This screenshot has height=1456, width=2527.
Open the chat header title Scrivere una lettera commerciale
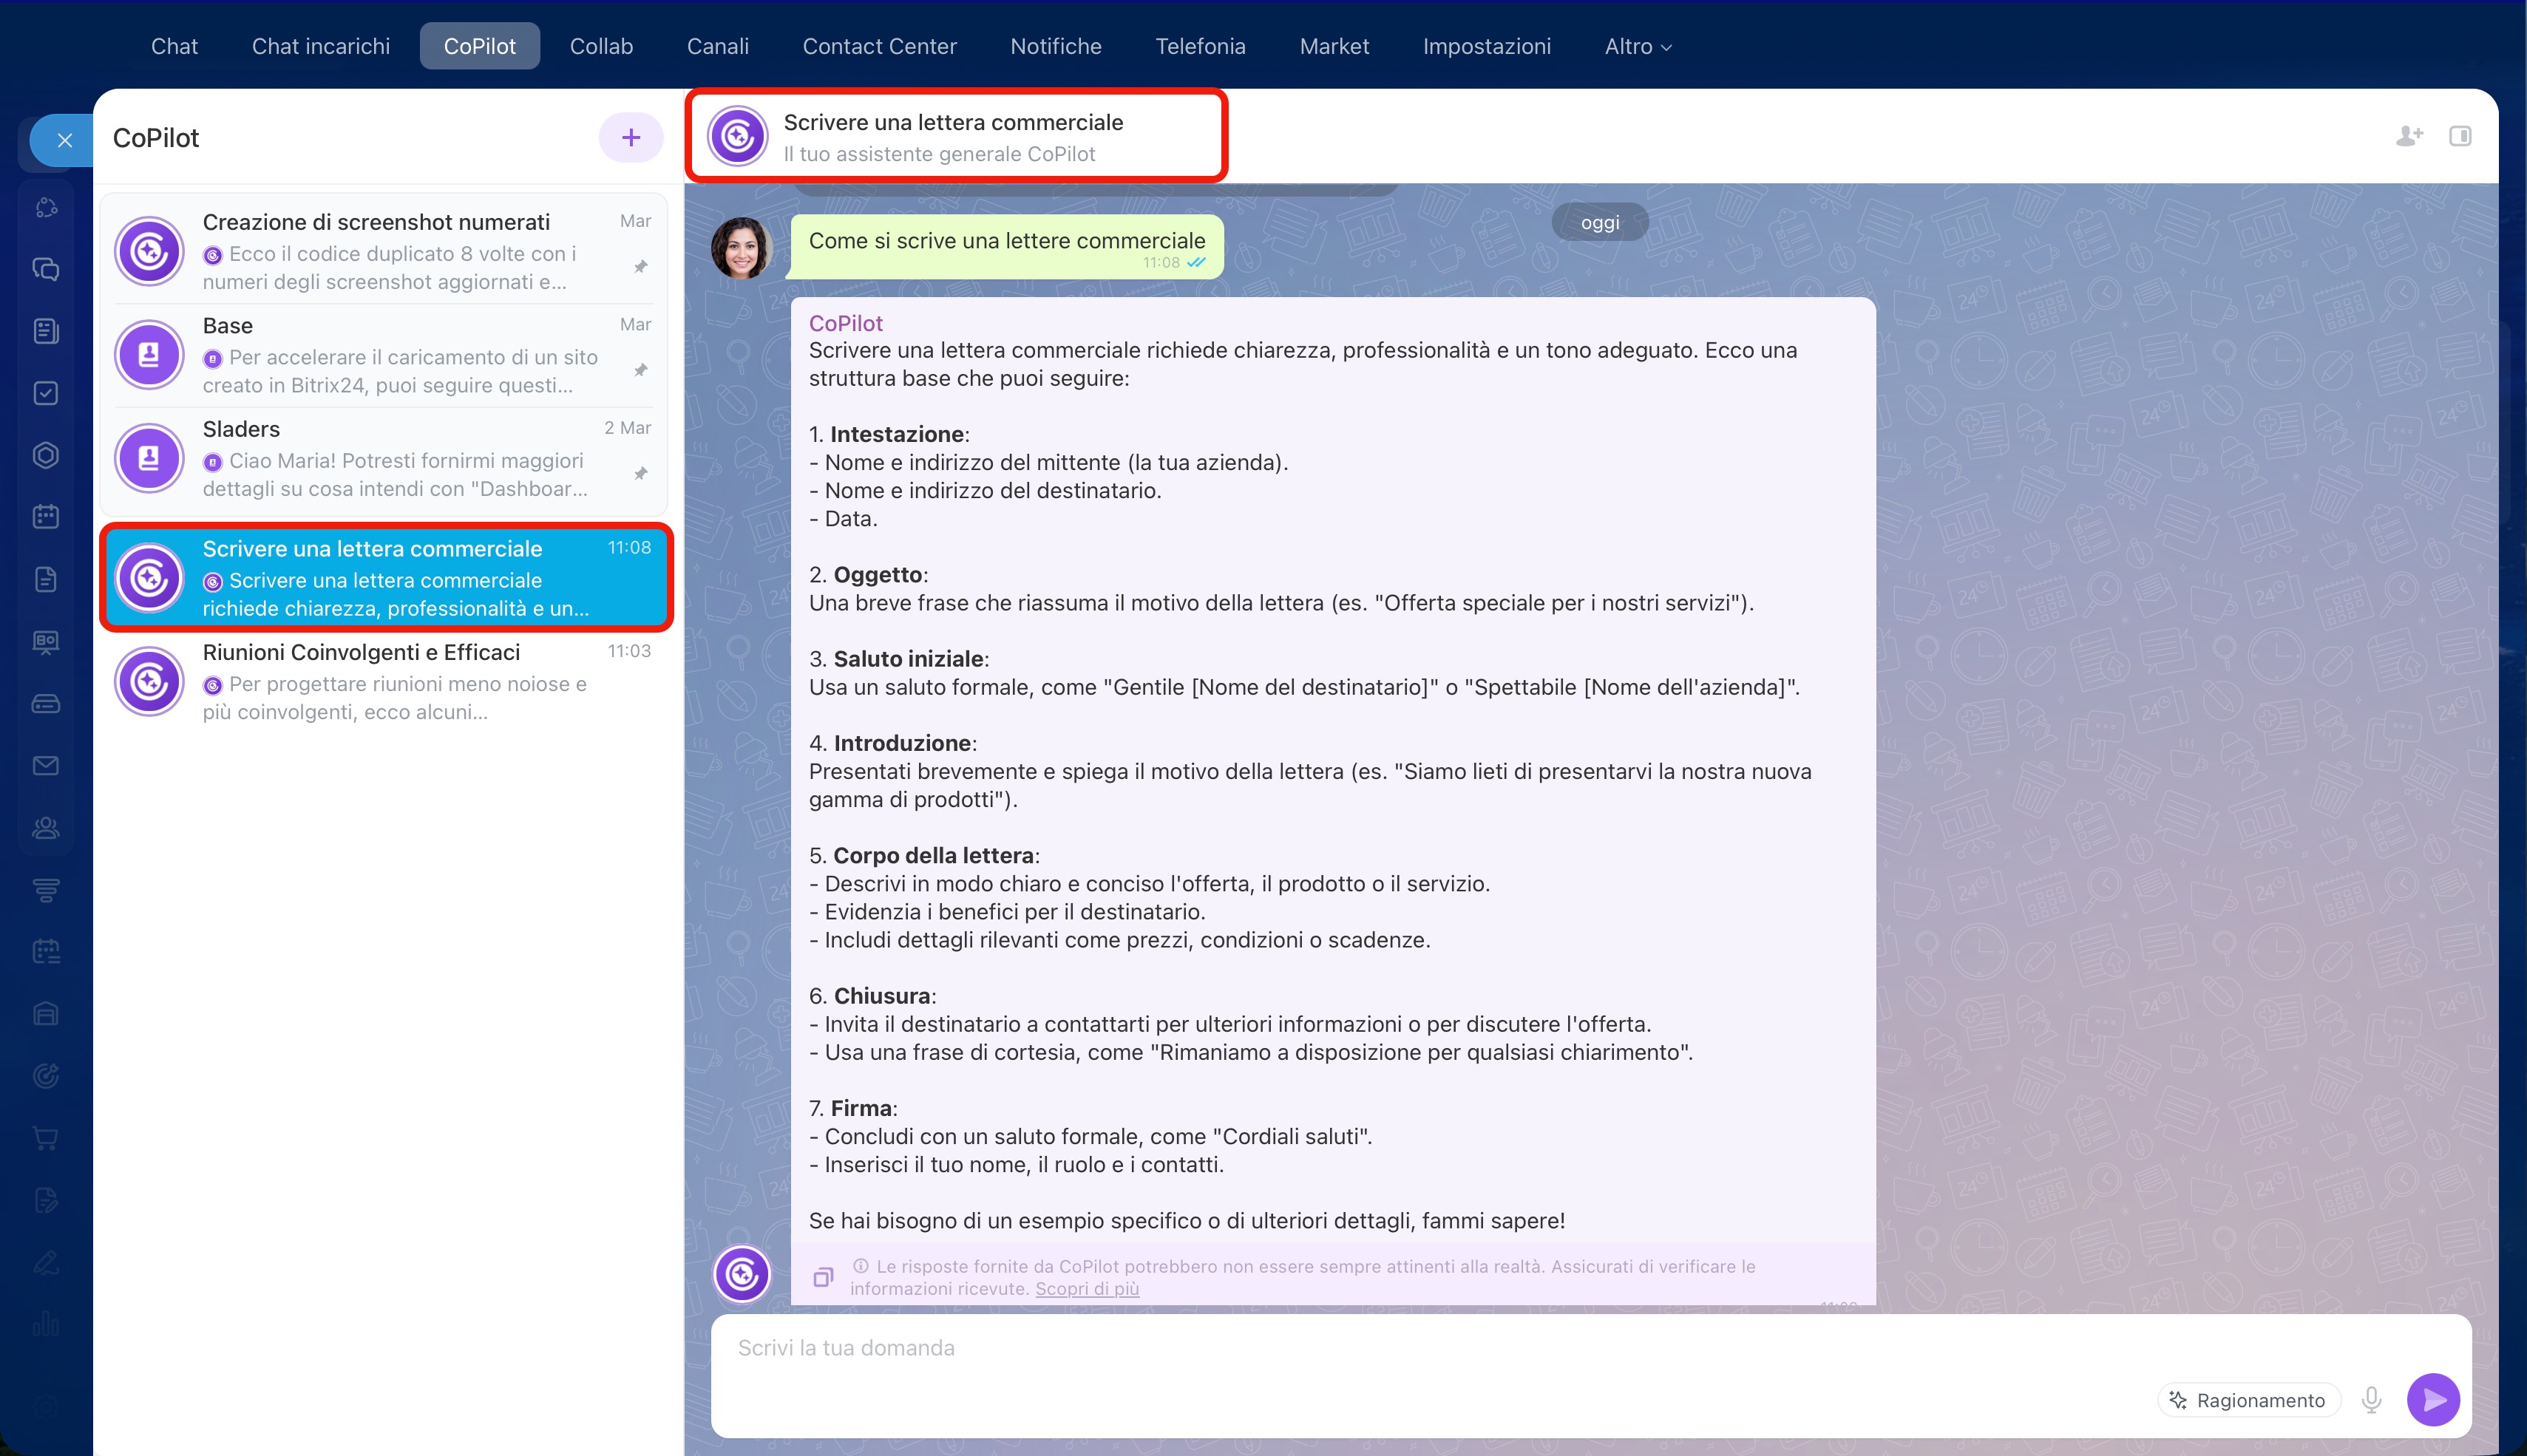click(952, 123)
